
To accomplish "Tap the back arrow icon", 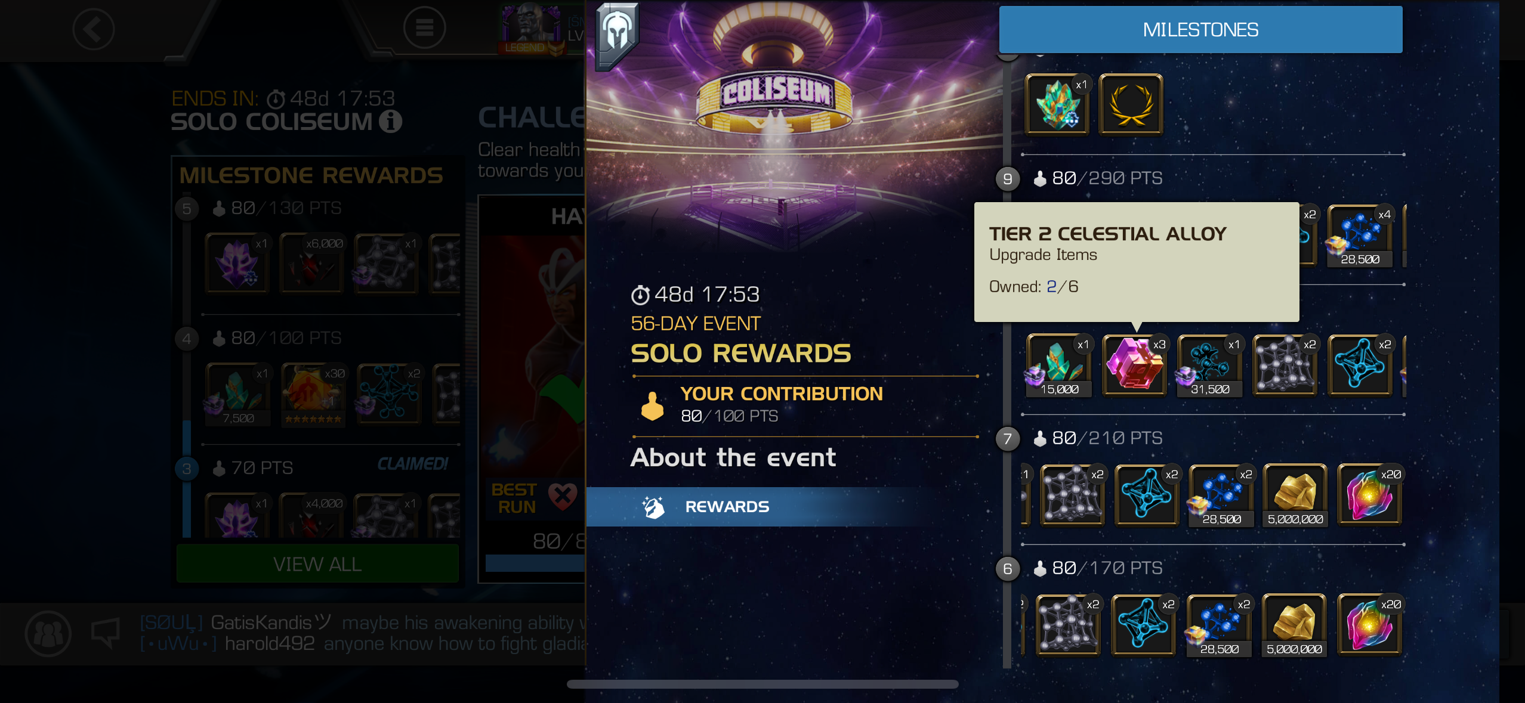I will pyautogui.click(x=94, y=29).
